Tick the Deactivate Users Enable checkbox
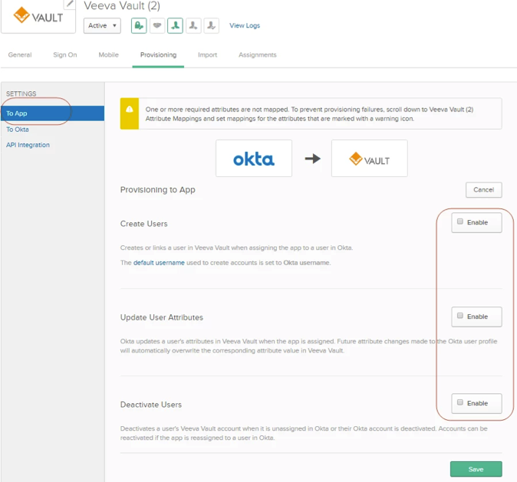The image size is (517, 482). pyautogui.click(x=460, y=402)
